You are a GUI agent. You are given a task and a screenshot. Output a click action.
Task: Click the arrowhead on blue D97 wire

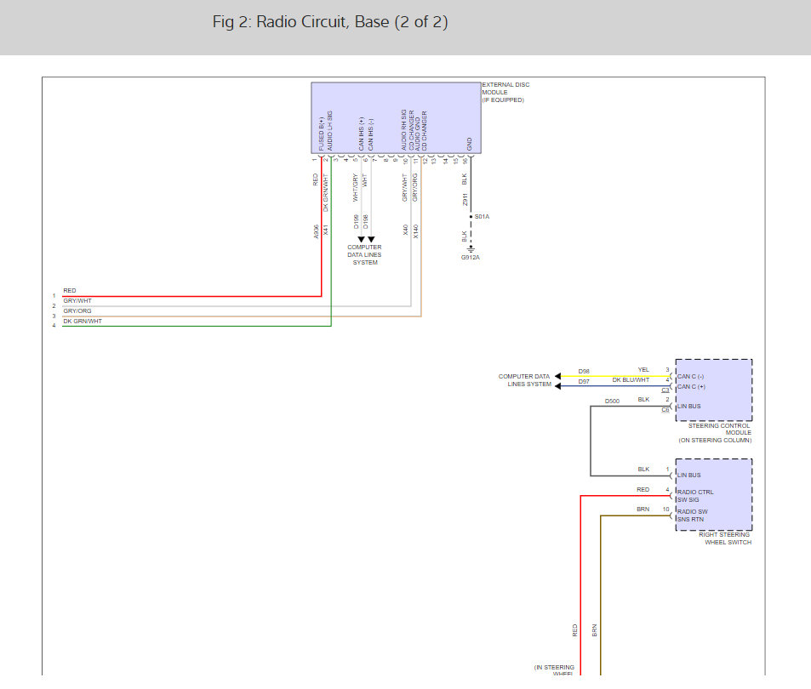[x=558, y=385]
